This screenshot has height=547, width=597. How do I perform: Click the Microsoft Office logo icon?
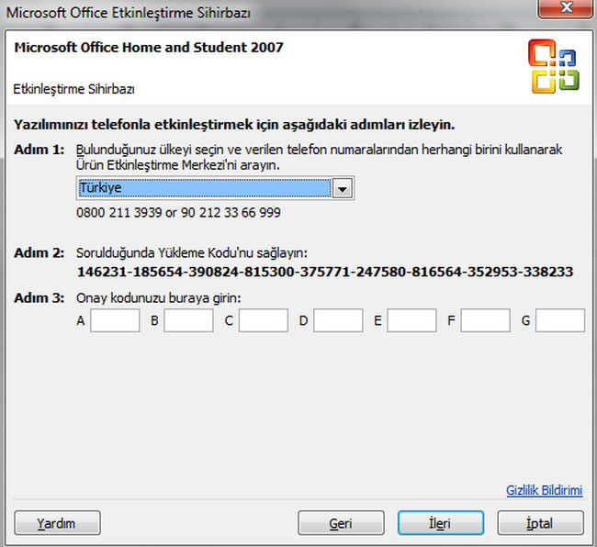pyautogui.click(x=554, y=66)
